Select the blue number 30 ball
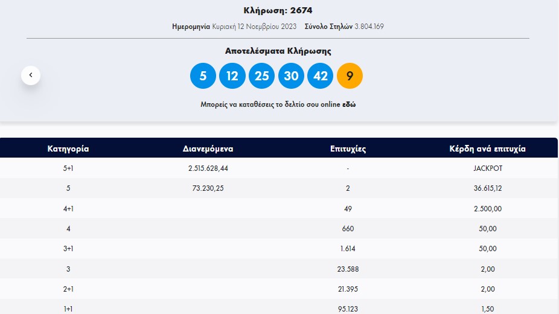559x314 pixels. tap(291, 76)
